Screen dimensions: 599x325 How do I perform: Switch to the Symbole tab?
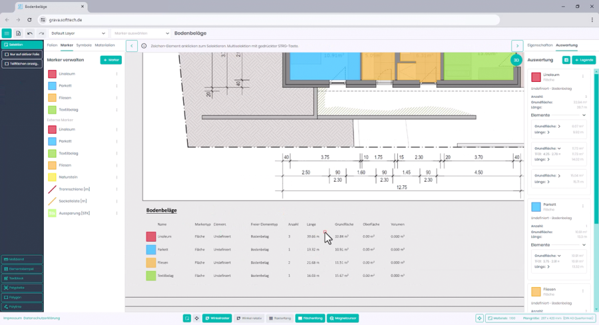coord(84,45)
